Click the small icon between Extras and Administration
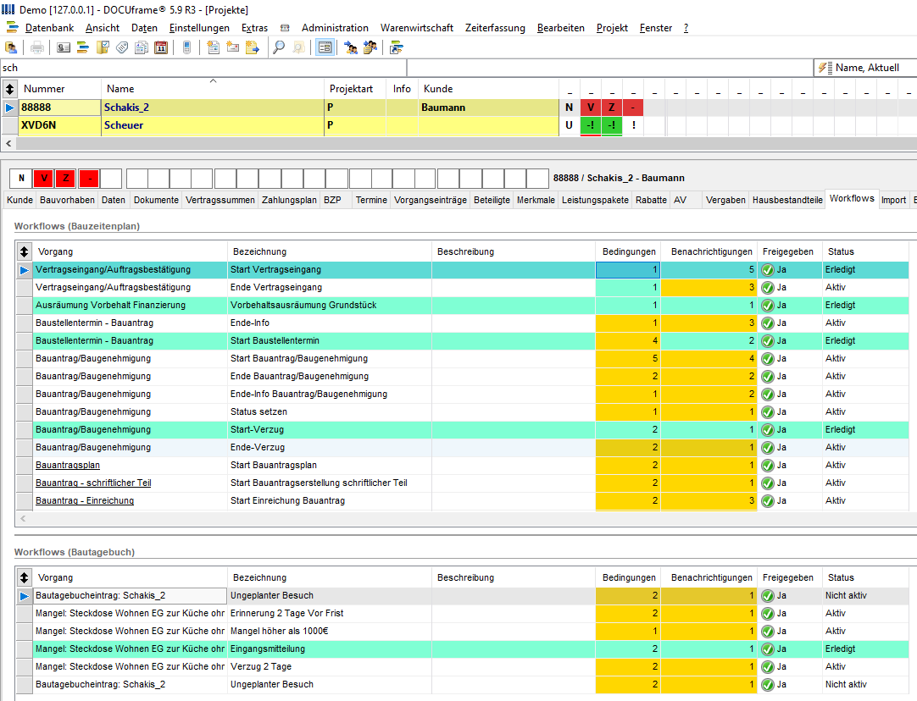917x701 pixels. (285, 28)
